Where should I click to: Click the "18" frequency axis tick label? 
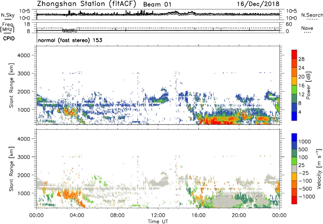(x=27, y=24)
